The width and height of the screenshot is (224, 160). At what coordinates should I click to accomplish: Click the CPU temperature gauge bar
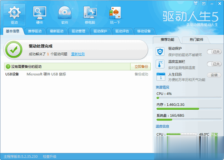pos(182,134)
